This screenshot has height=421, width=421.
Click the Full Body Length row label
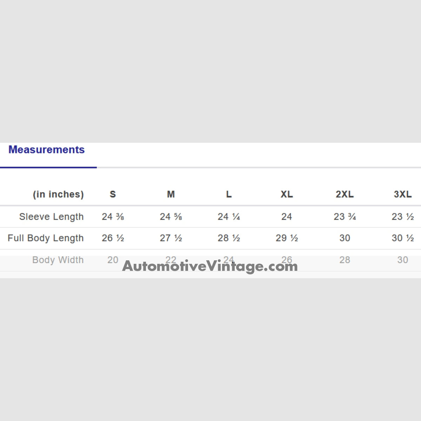46,238
